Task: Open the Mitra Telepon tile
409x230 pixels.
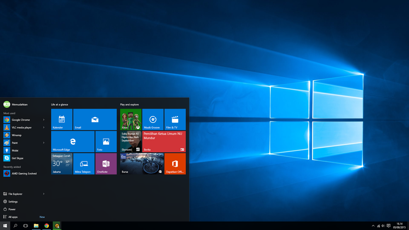Action: click(84, 164)
